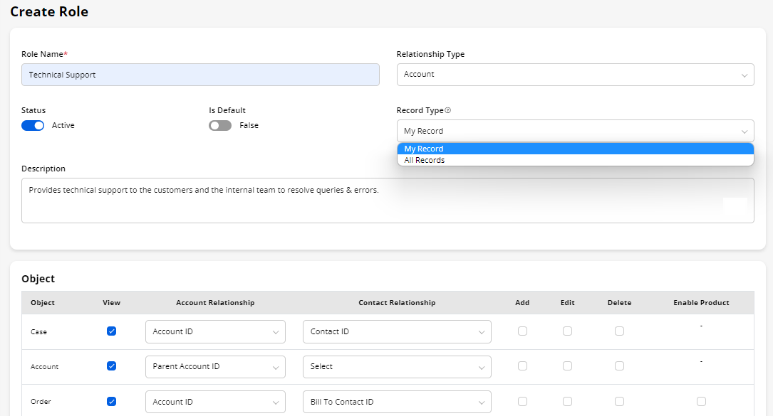Open Parent Account ID dropdown

[215, 366]
